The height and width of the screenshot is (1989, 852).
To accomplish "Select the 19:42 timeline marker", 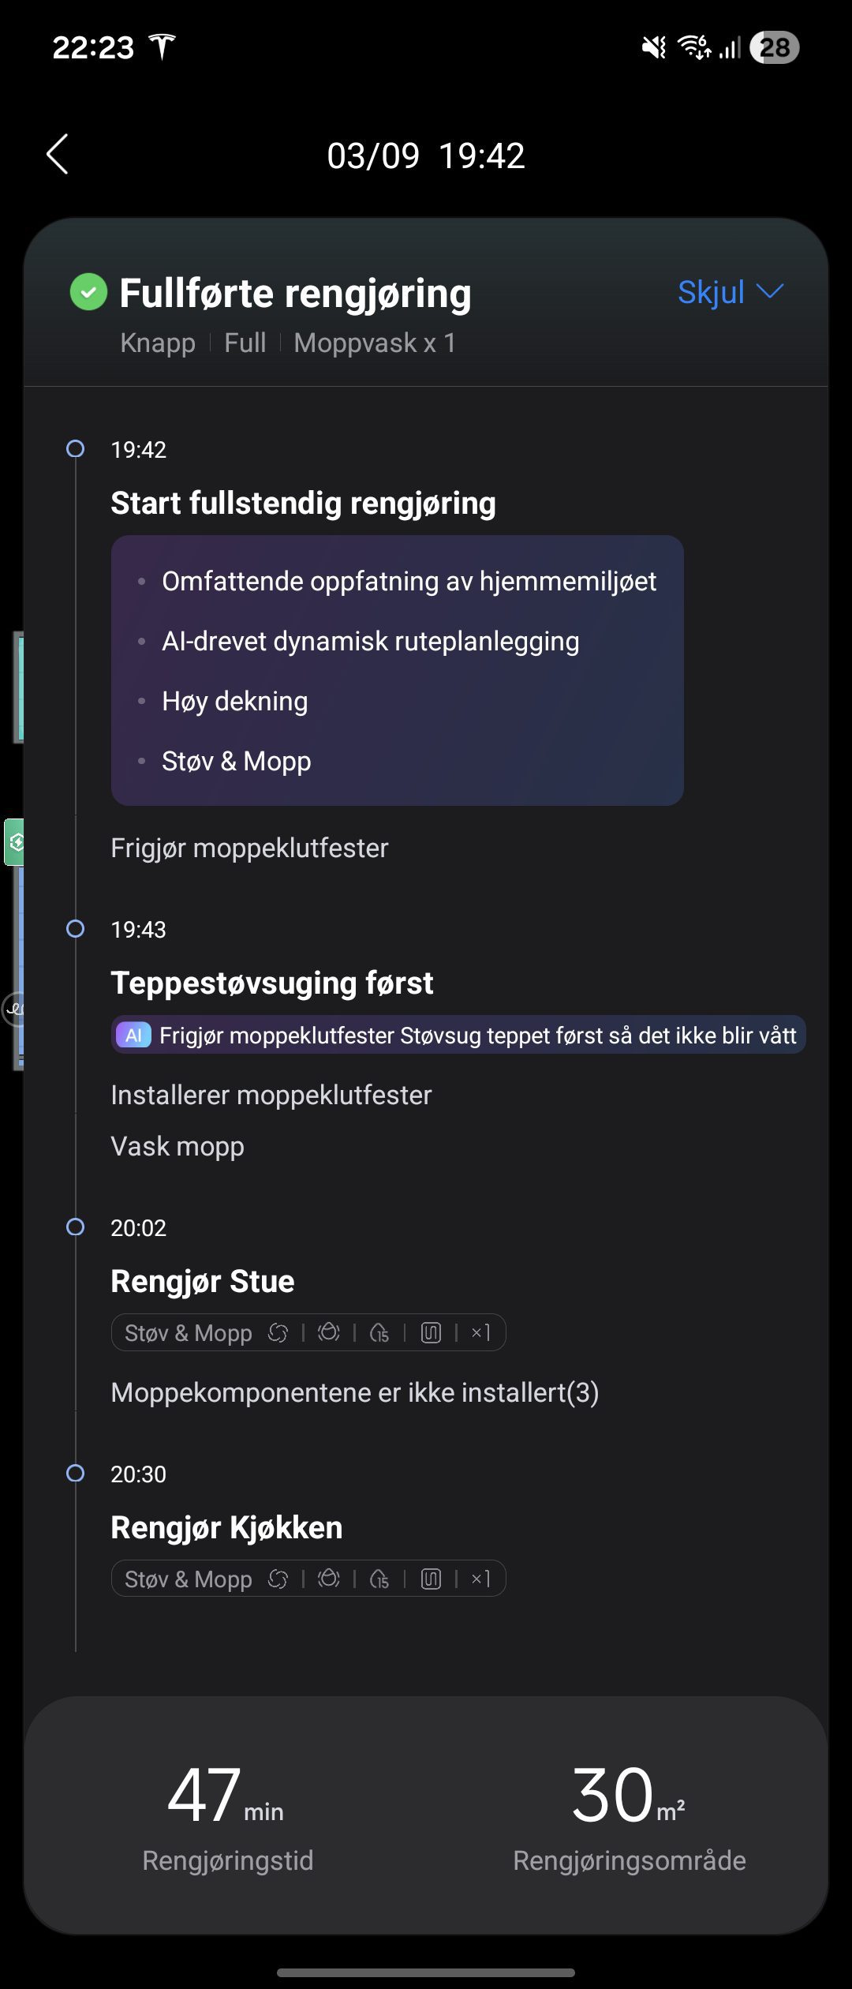I will pyautogui.click(x=75, y=449).
